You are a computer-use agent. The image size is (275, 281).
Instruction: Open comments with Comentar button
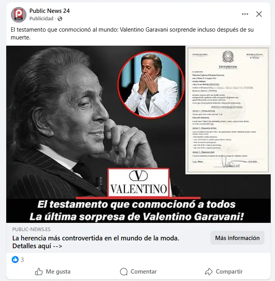click(138, 272)
